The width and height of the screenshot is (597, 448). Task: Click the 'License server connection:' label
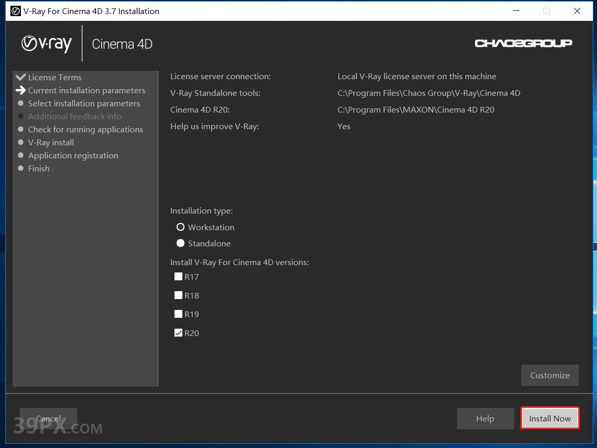[x=220, y=76]
